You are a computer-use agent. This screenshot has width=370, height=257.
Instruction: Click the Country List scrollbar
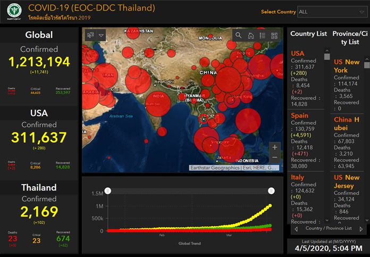tap(326, 133)
